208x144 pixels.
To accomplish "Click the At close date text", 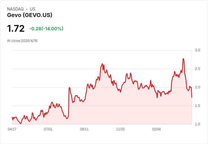I will pos(22,41).
